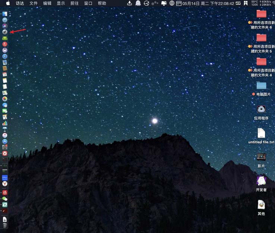
Task: Open FaceTime green icon in dock
Action: 5,111
